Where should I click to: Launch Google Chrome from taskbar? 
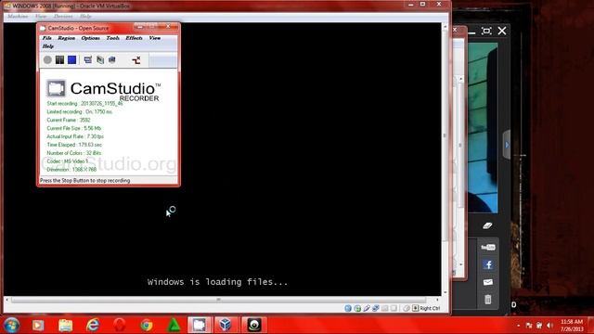coord(147,325)
